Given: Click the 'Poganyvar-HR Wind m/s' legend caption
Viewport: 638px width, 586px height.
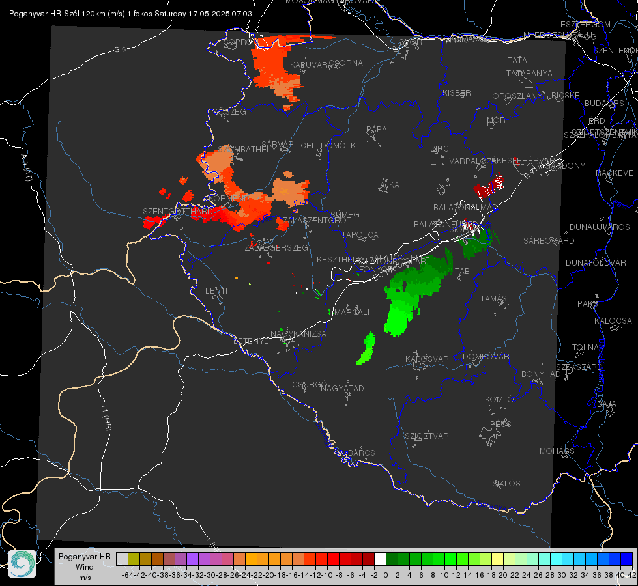Looking at the screenshot, I should [85, 566].
